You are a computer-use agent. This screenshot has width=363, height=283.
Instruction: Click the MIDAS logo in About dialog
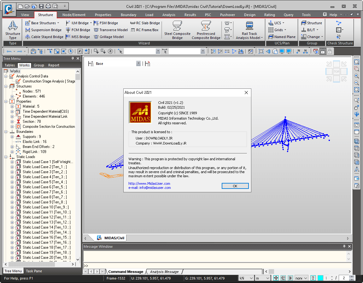140,112
